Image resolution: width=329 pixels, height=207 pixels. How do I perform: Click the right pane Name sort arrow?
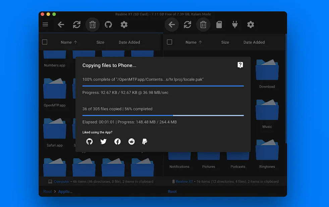click(200, 42)
